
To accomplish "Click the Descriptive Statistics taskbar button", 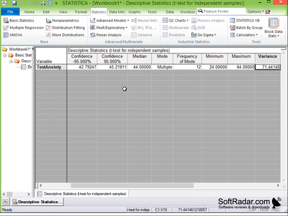I will point(37,202).
